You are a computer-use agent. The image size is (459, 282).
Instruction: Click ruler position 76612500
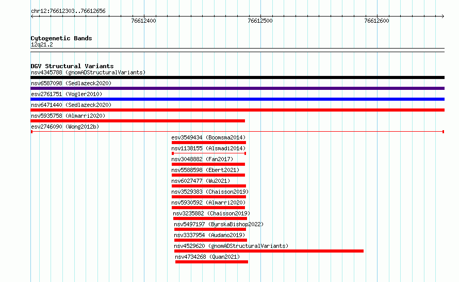260,21
